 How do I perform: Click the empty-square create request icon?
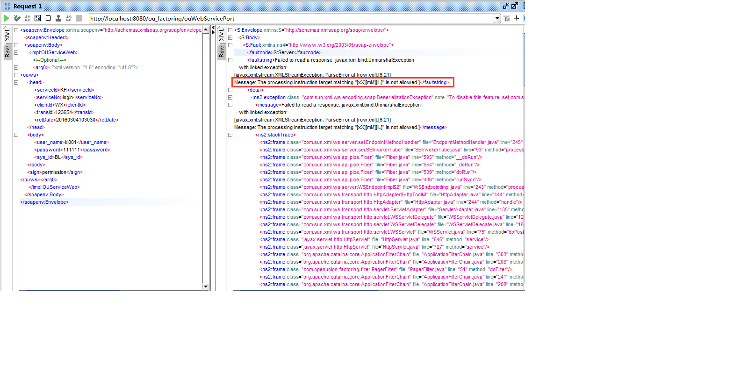click(x=48, y=18)
